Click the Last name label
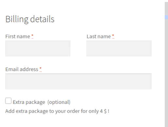 point(99,36)
